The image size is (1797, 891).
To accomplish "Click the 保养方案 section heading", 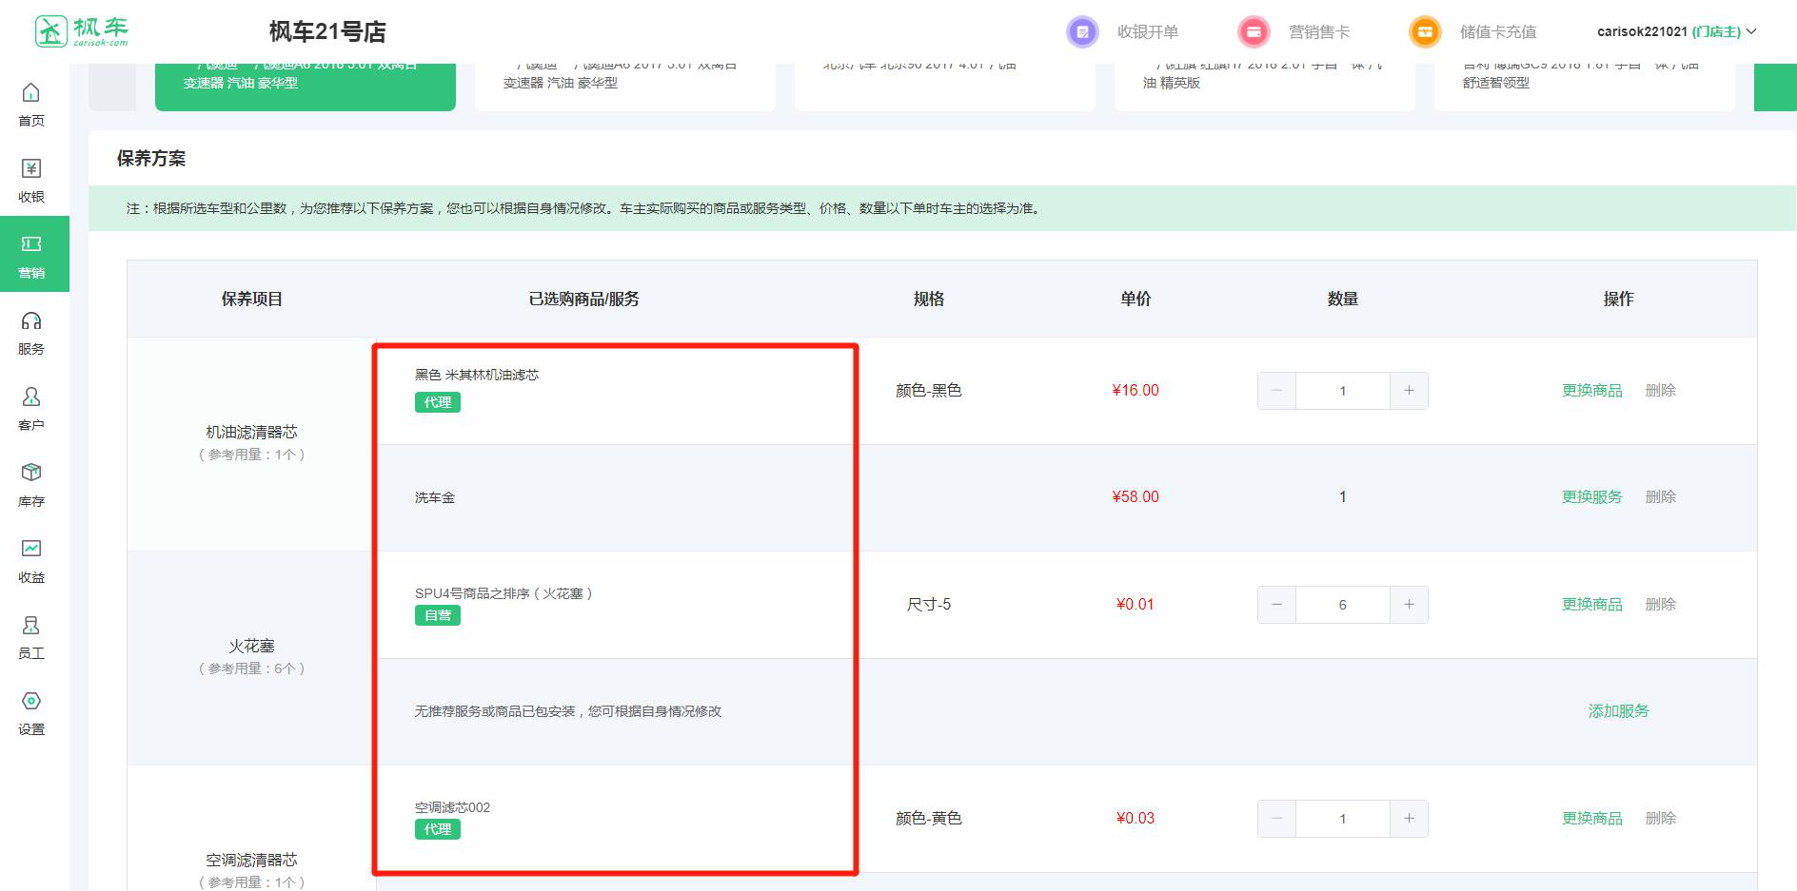I will (151, 159).
